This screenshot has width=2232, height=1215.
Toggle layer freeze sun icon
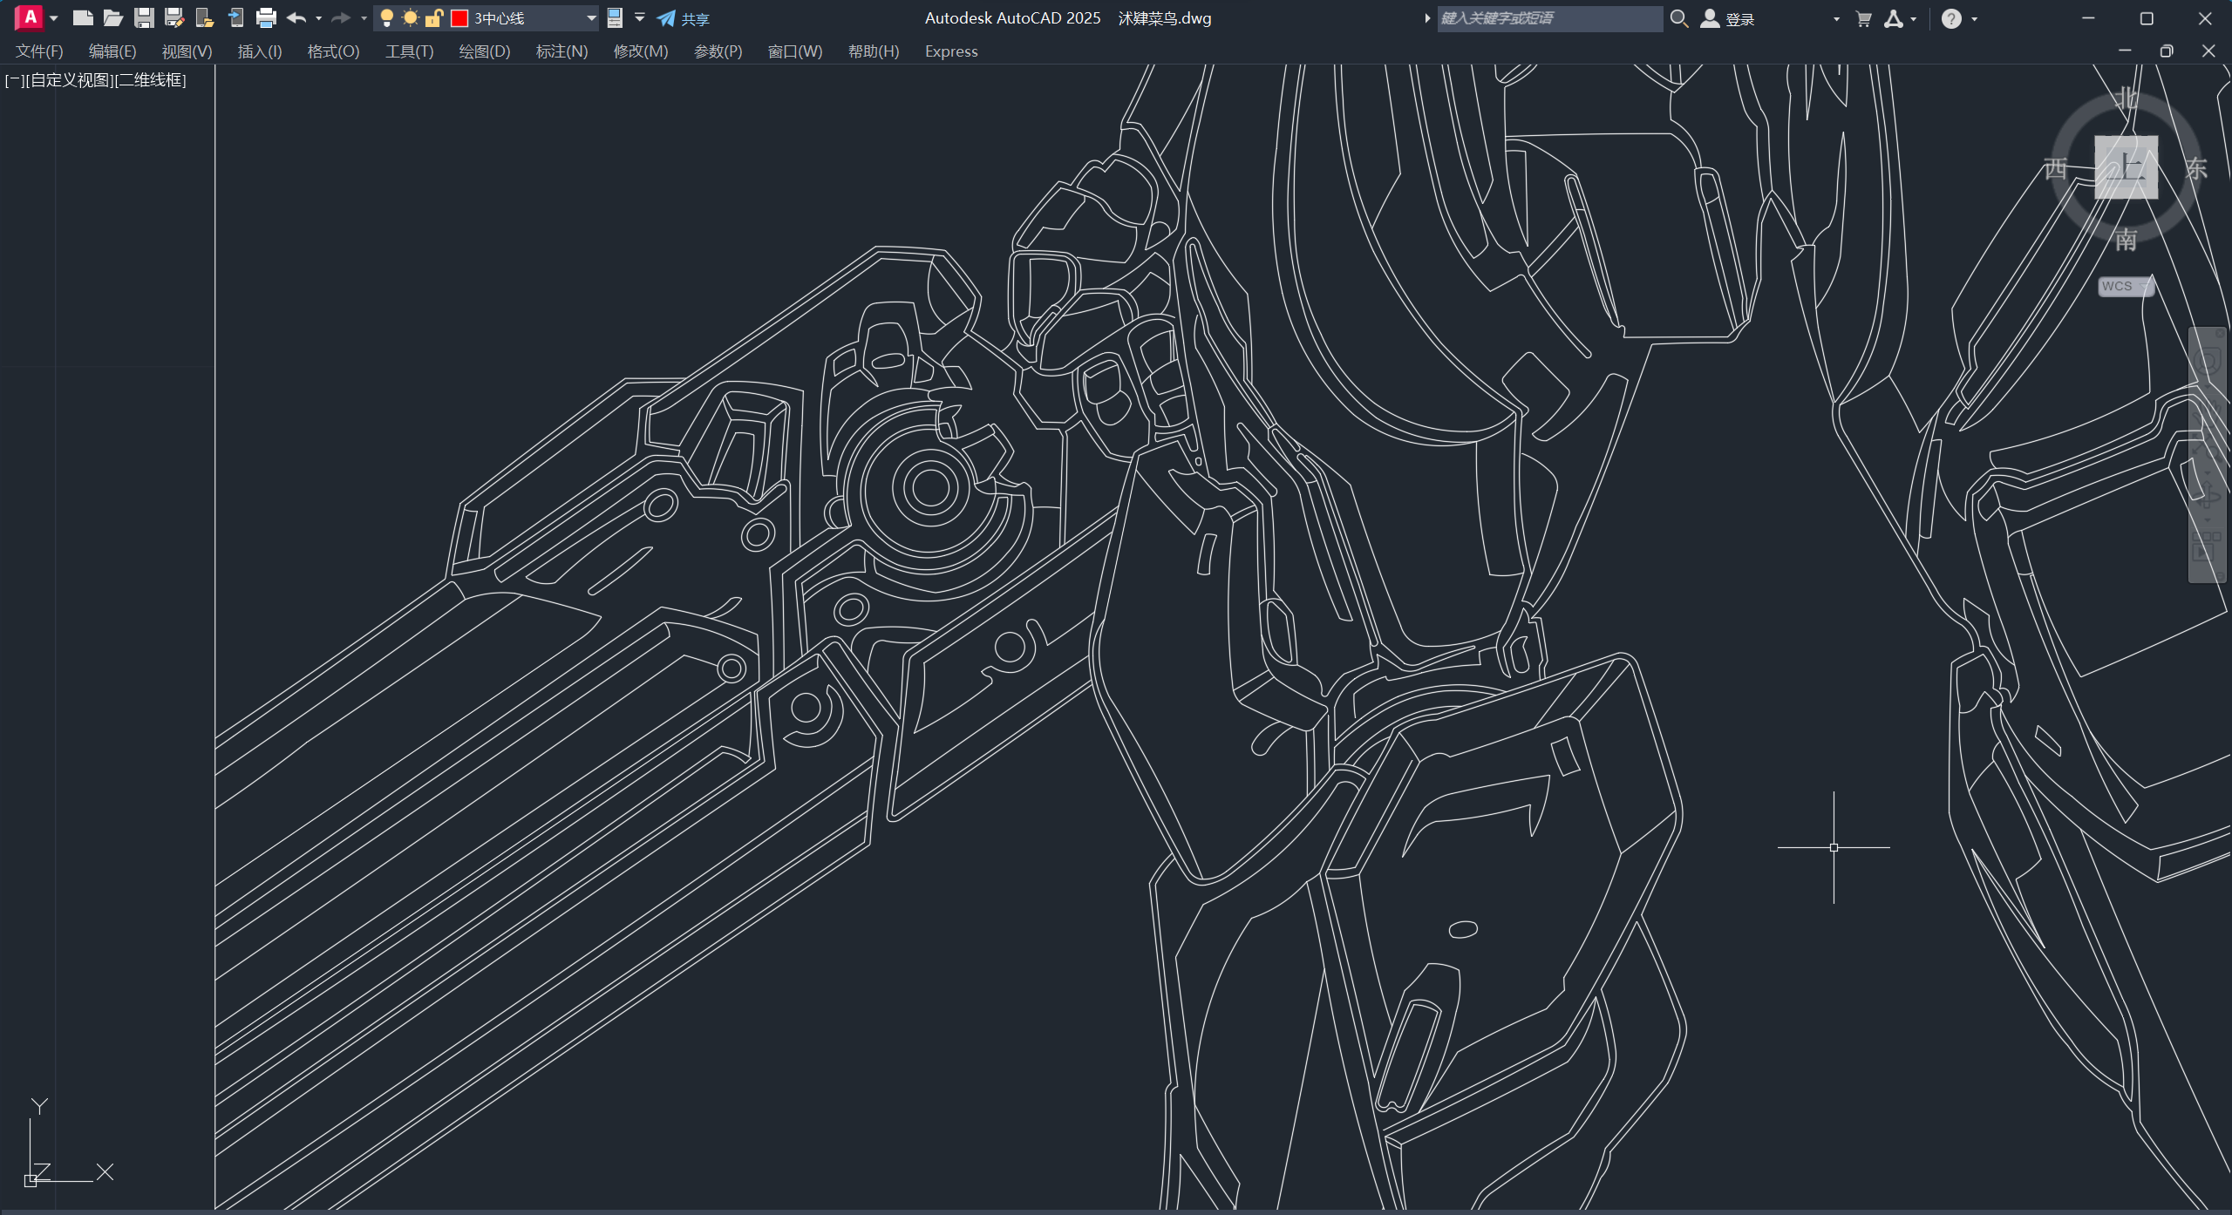pos(411,17)
